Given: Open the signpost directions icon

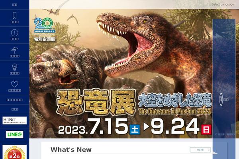Looking at the screenshot, I should point(14,50).
